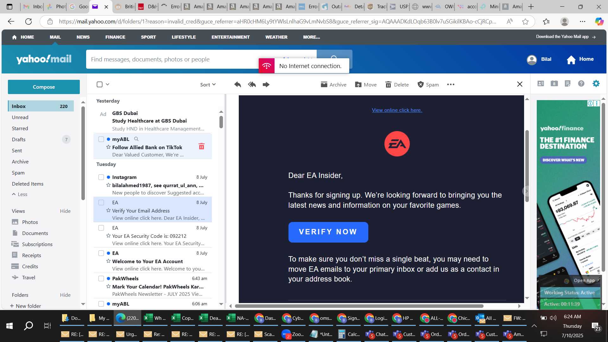Screen dimensions: 608x342
Task: Hide the Views section
Action: coord(65,211)
